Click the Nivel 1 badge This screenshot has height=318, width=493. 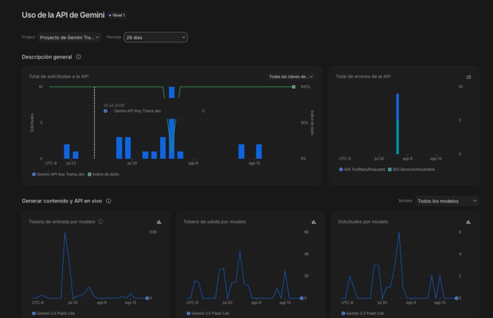[117, 15]
